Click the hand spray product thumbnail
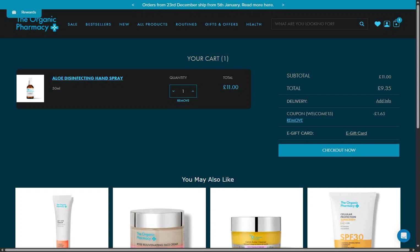Viewport: 420px width, 252px height. [x=30, y=88]
